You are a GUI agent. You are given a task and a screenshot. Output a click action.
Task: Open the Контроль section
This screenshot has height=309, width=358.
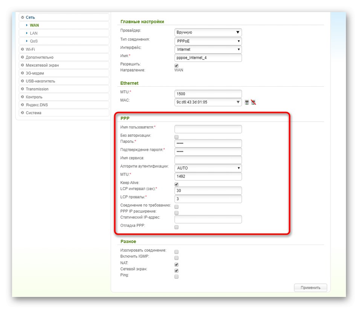[x=64, y=97]
